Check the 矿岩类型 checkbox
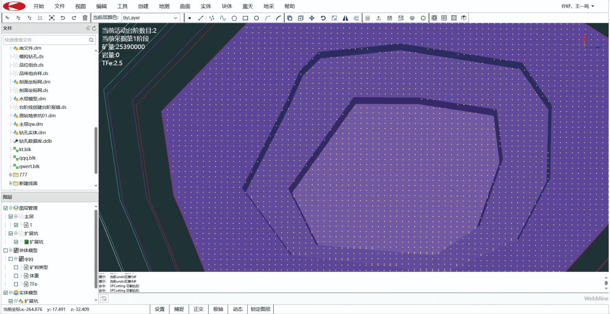This screenshot has height=314, width=610. (16, 267)
